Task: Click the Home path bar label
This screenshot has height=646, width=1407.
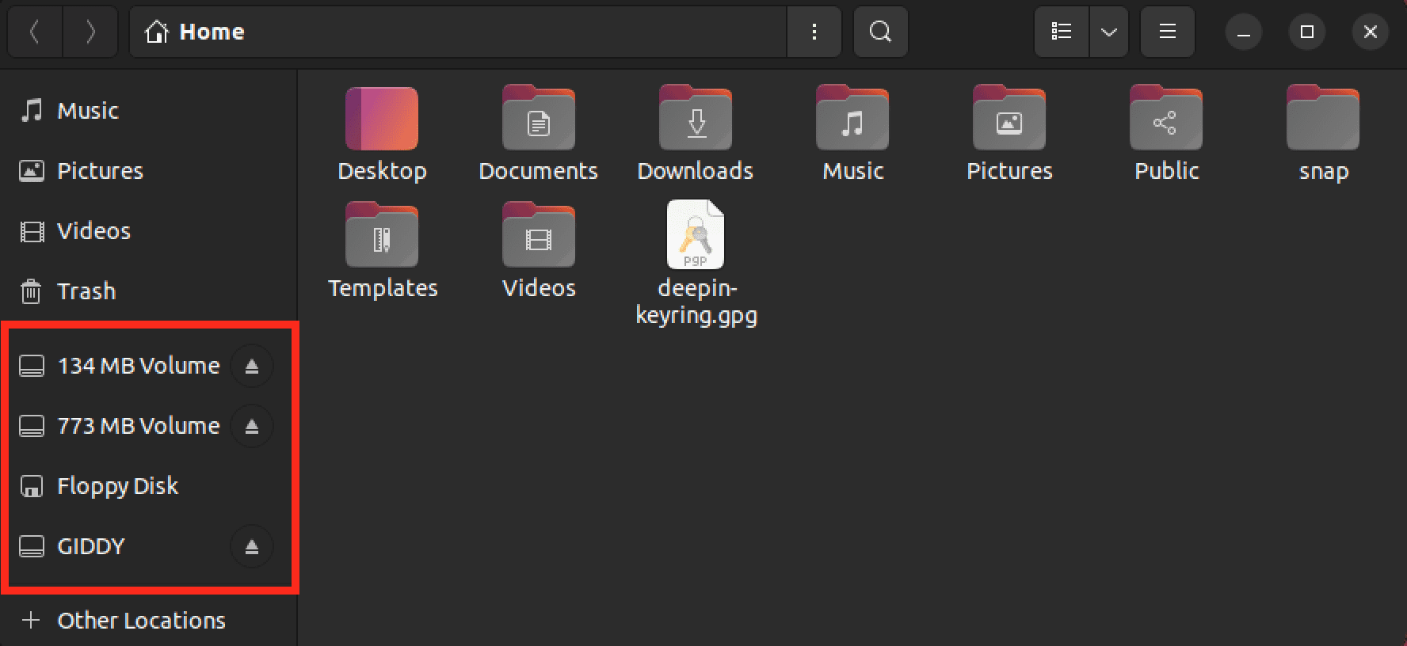Action: pos(212,32)
